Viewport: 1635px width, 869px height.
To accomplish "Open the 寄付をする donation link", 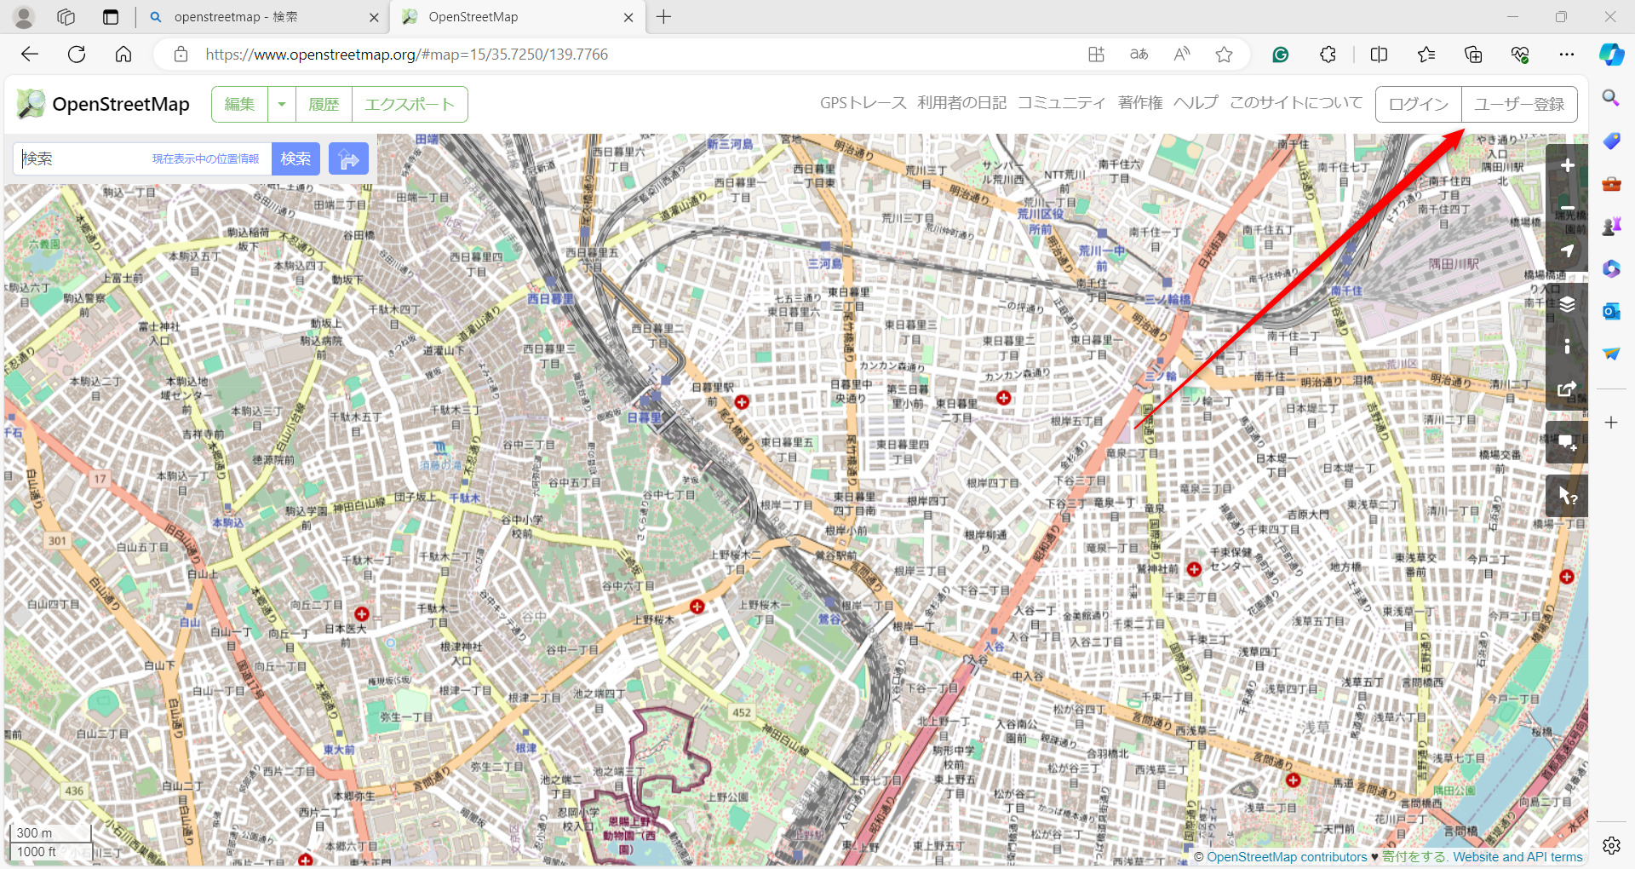I will [1414, 857].
